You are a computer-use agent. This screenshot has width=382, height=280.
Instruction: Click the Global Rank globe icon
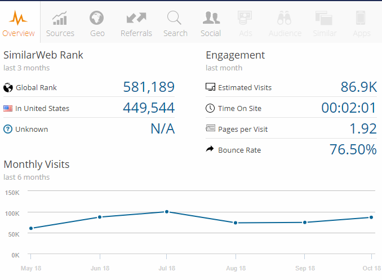pos(8,87)
